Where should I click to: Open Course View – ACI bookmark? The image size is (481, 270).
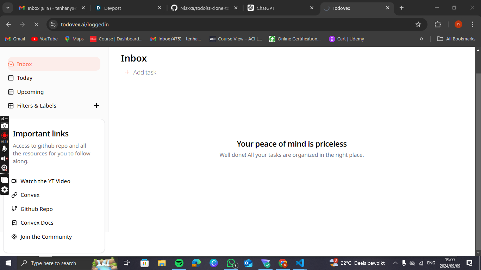[236, 39]
